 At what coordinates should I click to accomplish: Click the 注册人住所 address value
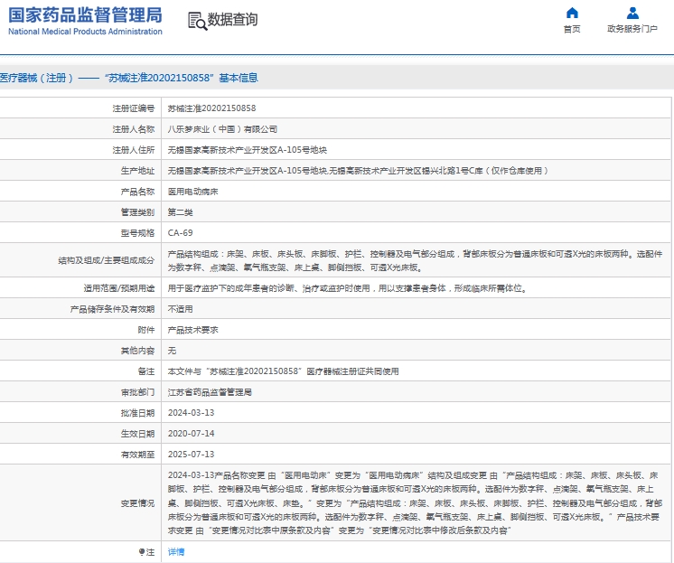point(248,150)
